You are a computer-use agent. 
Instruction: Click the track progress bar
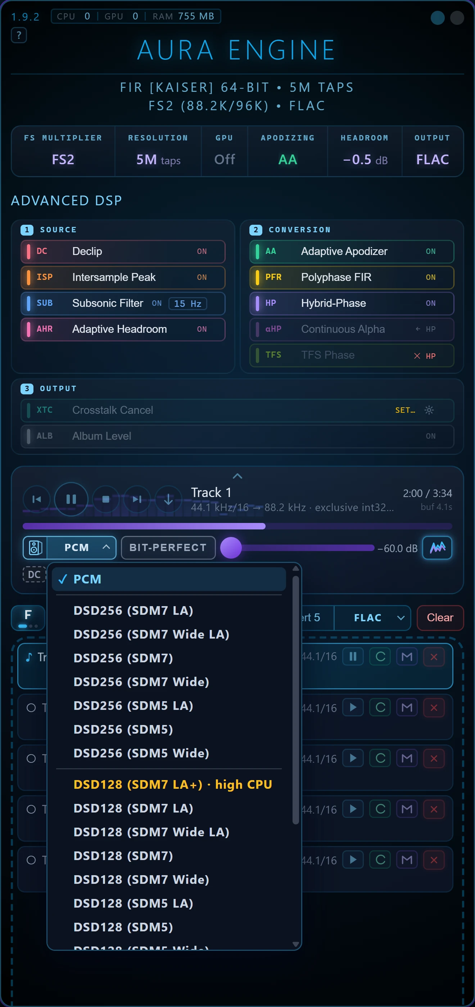[237, 526]
